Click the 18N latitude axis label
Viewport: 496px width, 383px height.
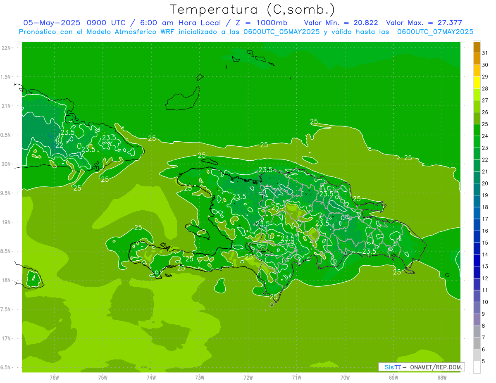click(x=7, y=281)
